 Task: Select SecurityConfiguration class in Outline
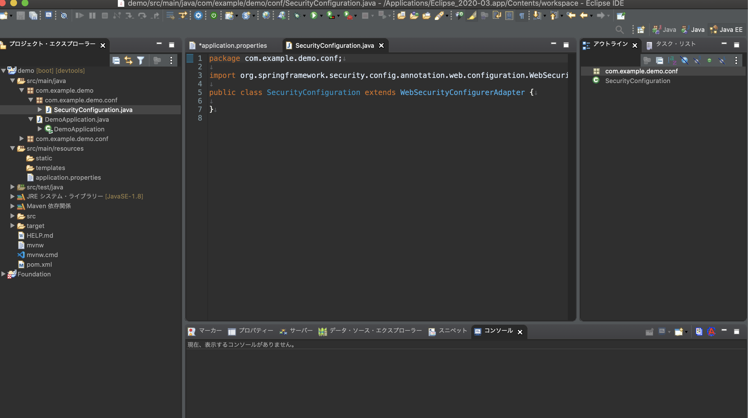point(637,81)
